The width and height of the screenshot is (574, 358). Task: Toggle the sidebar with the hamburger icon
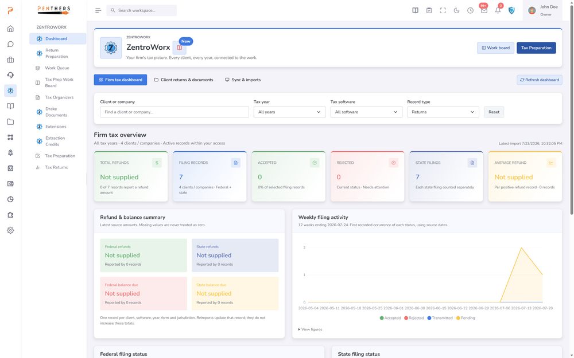[98, 10]
